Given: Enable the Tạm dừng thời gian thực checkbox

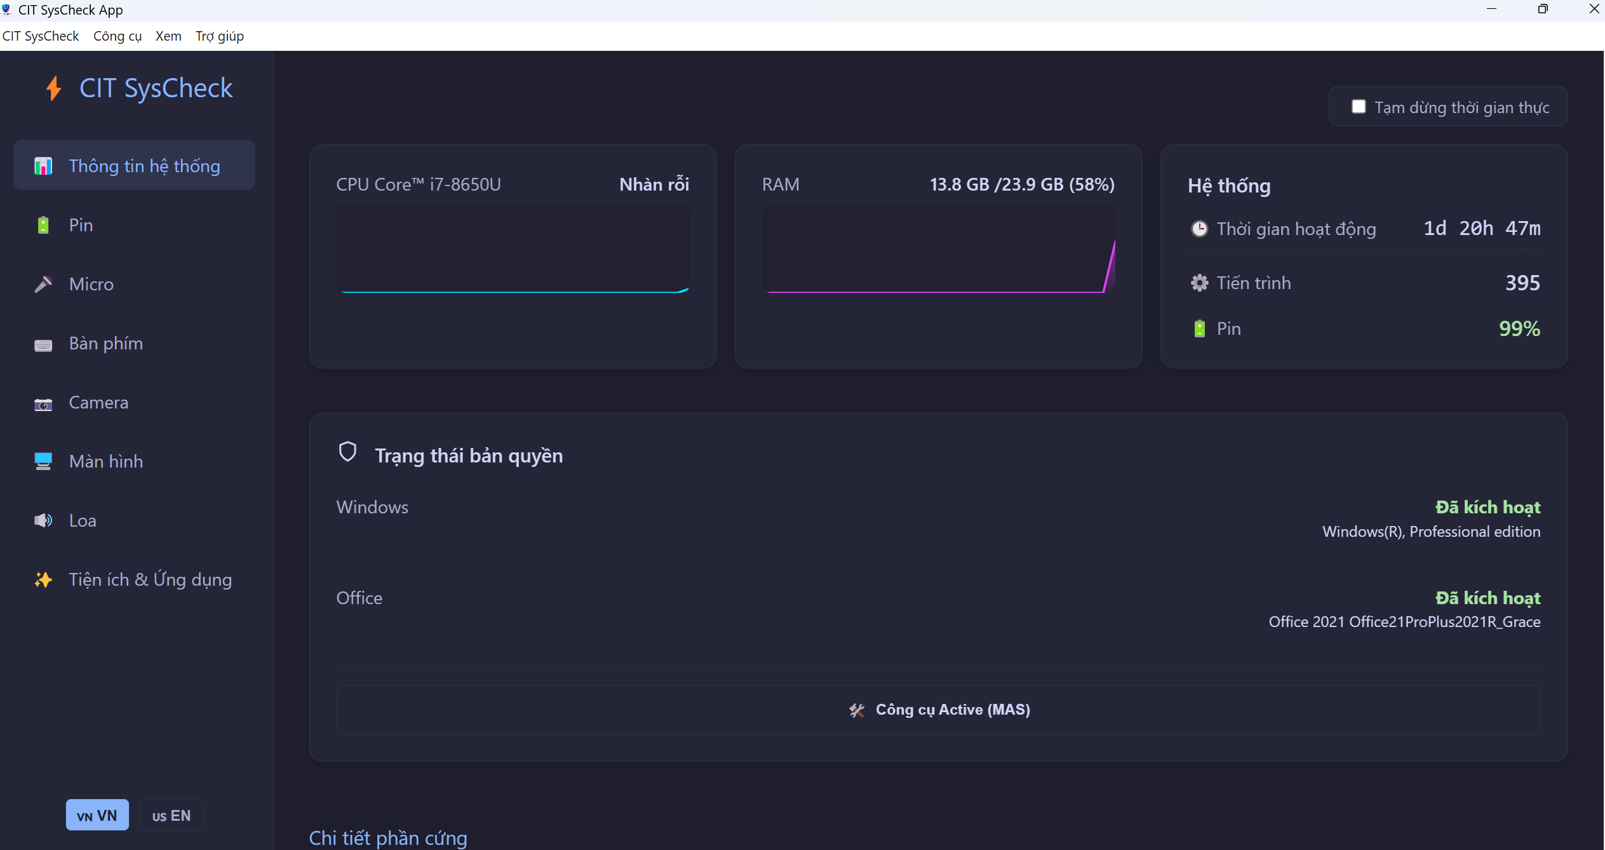Looking at the screenshot, I should tap(1358, 107).
